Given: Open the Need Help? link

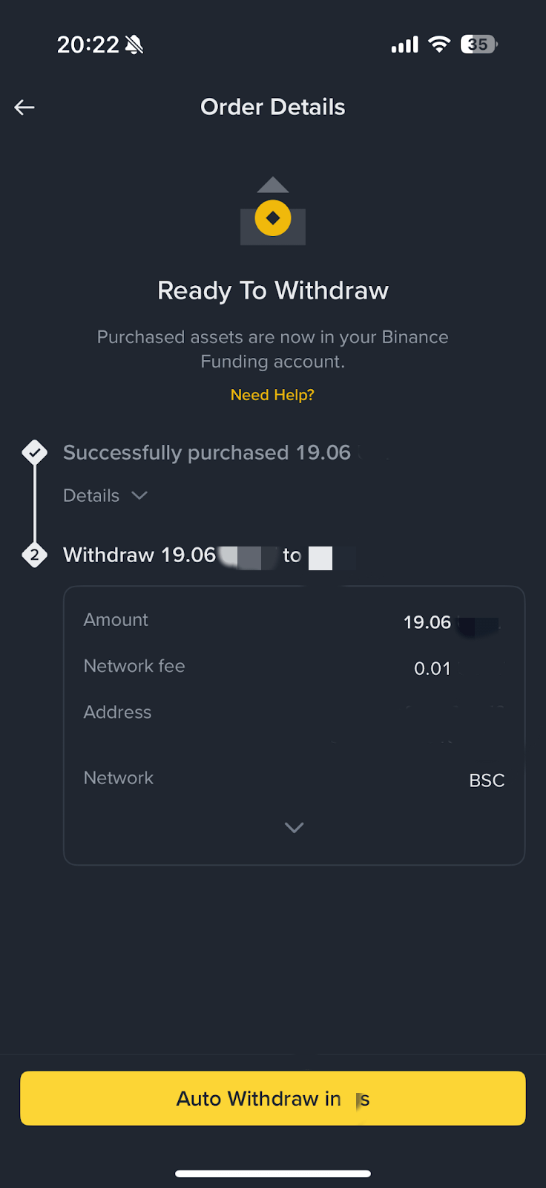Looking at the screenshot, I should 272,395.
